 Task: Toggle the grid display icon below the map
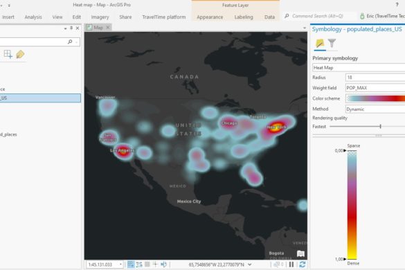147,264
